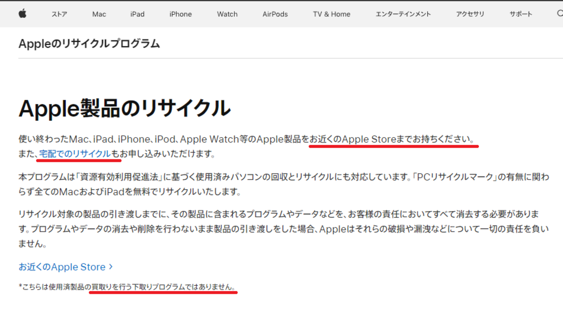Open the ストア menu

[59, 14]
